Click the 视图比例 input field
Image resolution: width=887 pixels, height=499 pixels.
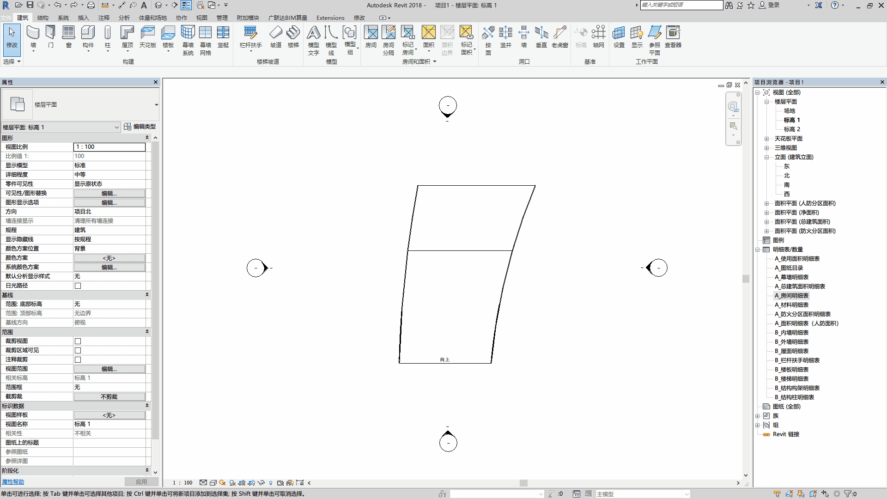(x=109, y=147)
